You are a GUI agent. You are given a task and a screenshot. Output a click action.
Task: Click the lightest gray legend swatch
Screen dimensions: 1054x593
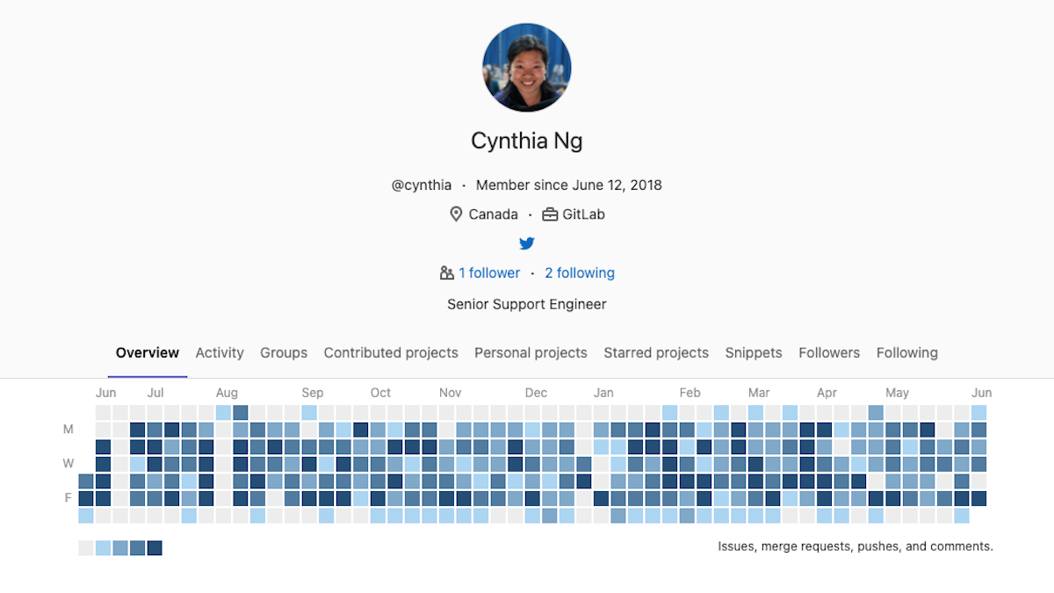86,548
